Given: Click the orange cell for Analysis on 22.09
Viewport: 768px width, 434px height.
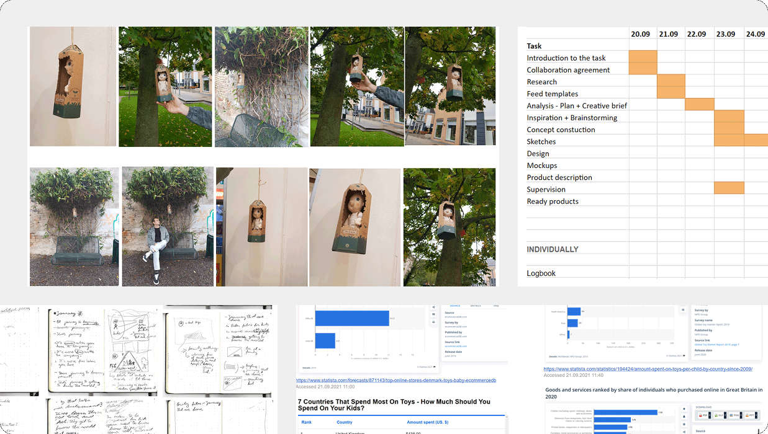Looking at the screenshot, I should (x=700, y=105).
